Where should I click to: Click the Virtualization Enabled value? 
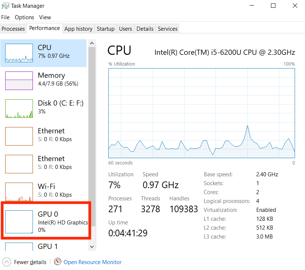pos(266,210)
